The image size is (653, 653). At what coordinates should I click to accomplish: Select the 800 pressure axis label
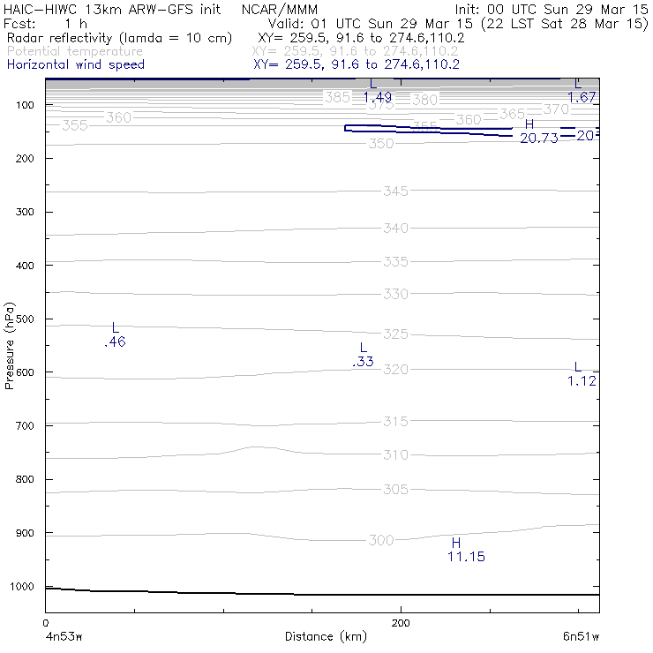pyautogui.click(x=25, y=479)
